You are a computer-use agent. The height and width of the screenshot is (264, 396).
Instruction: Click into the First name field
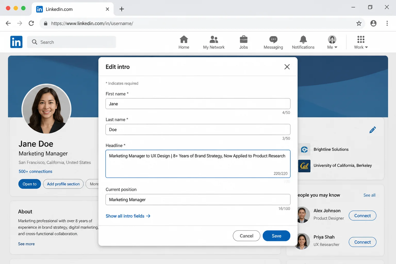198,104
